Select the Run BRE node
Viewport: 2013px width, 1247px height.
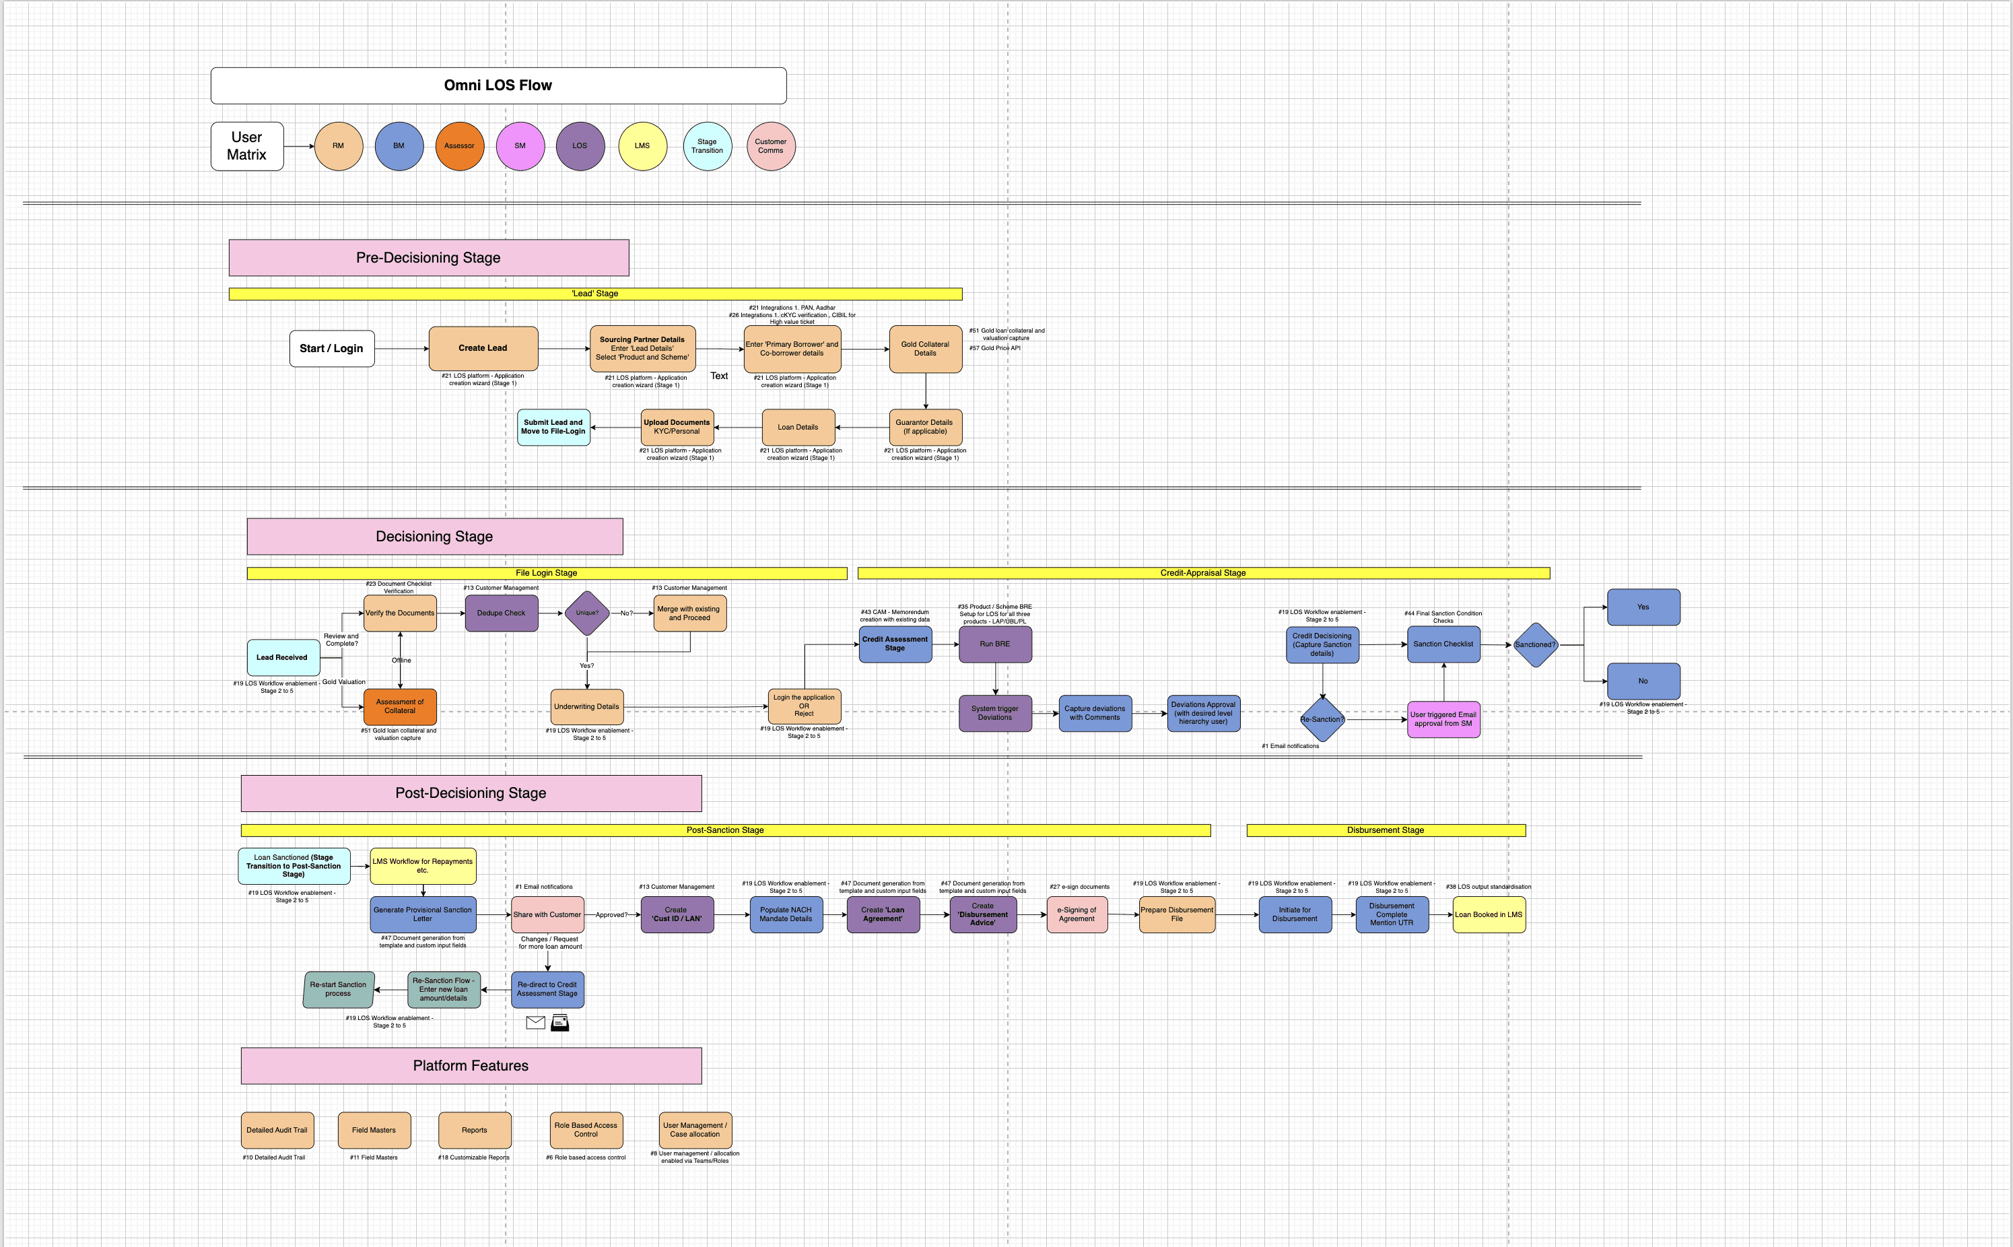click(x=994, y=644)
